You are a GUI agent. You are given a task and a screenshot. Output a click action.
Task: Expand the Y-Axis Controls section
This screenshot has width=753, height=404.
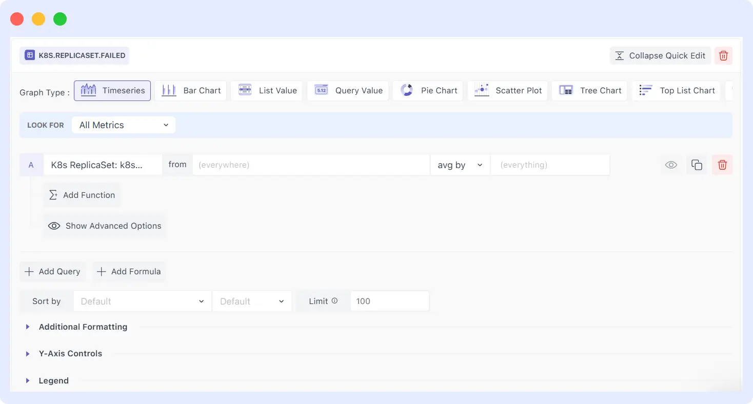[x=70, y=353]
